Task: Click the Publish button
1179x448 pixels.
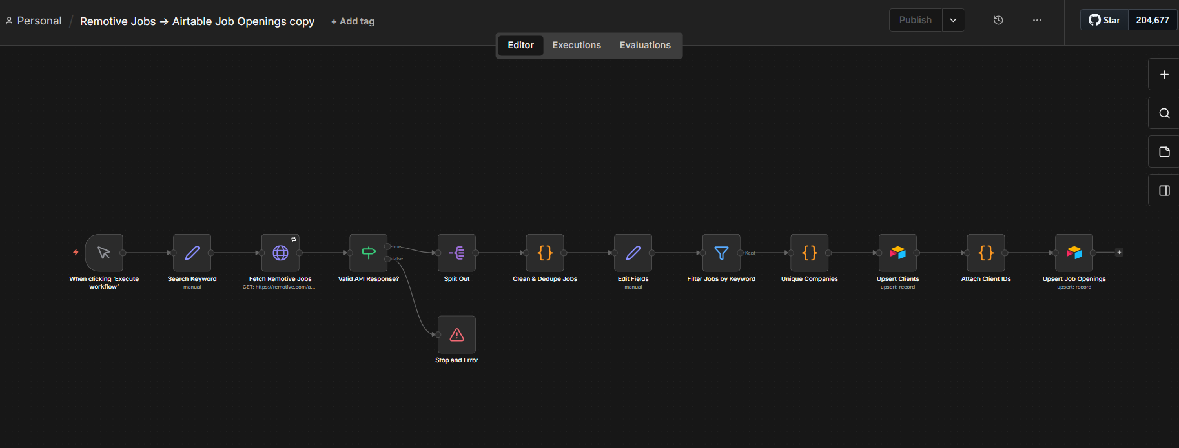Action: coord(916,20)
